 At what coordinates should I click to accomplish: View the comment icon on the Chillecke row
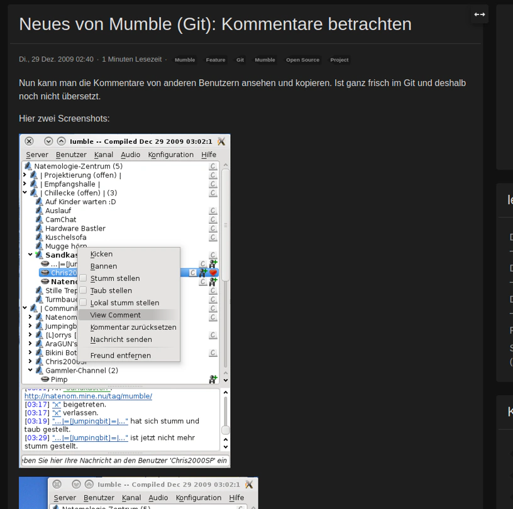(213, 193)
